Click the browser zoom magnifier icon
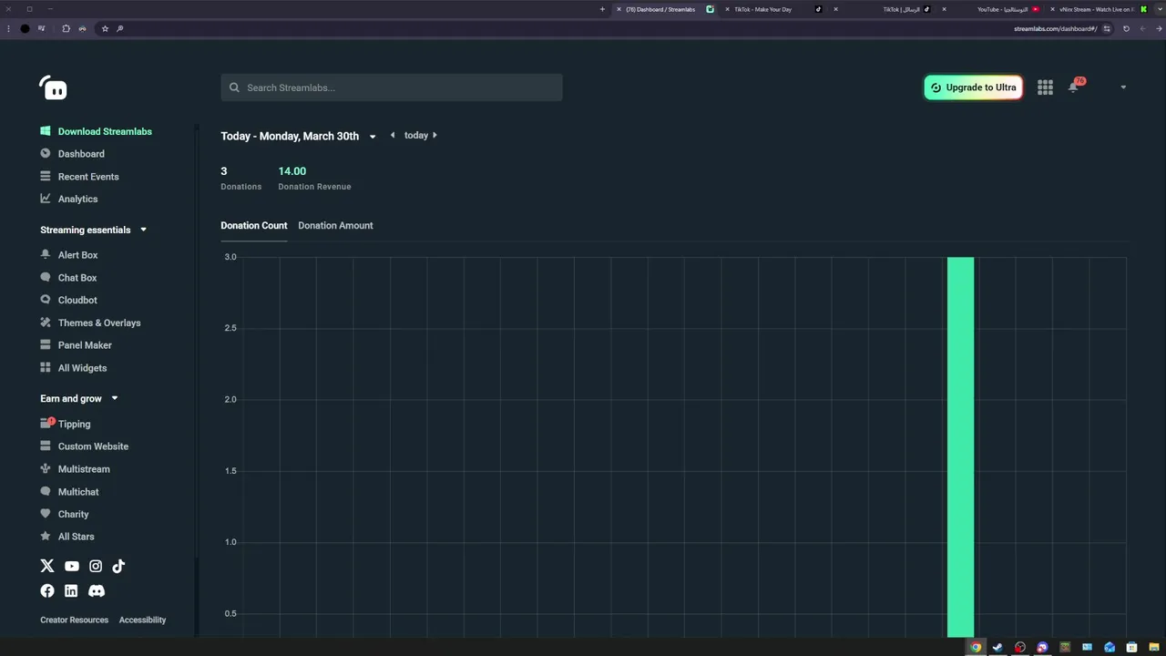The height and width of the screenshot is (656, 1166). 119,28
